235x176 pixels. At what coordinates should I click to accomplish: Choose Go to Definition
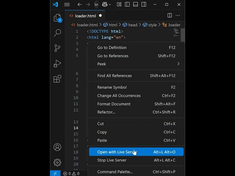tap(136, 48)
